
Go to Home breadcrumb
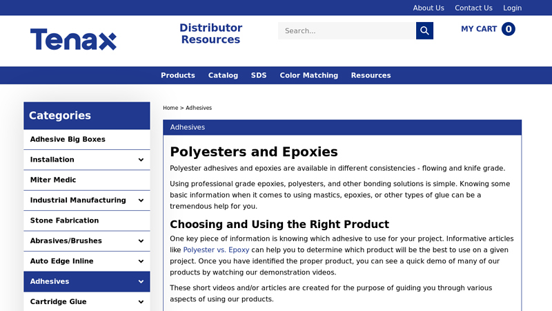170,108
